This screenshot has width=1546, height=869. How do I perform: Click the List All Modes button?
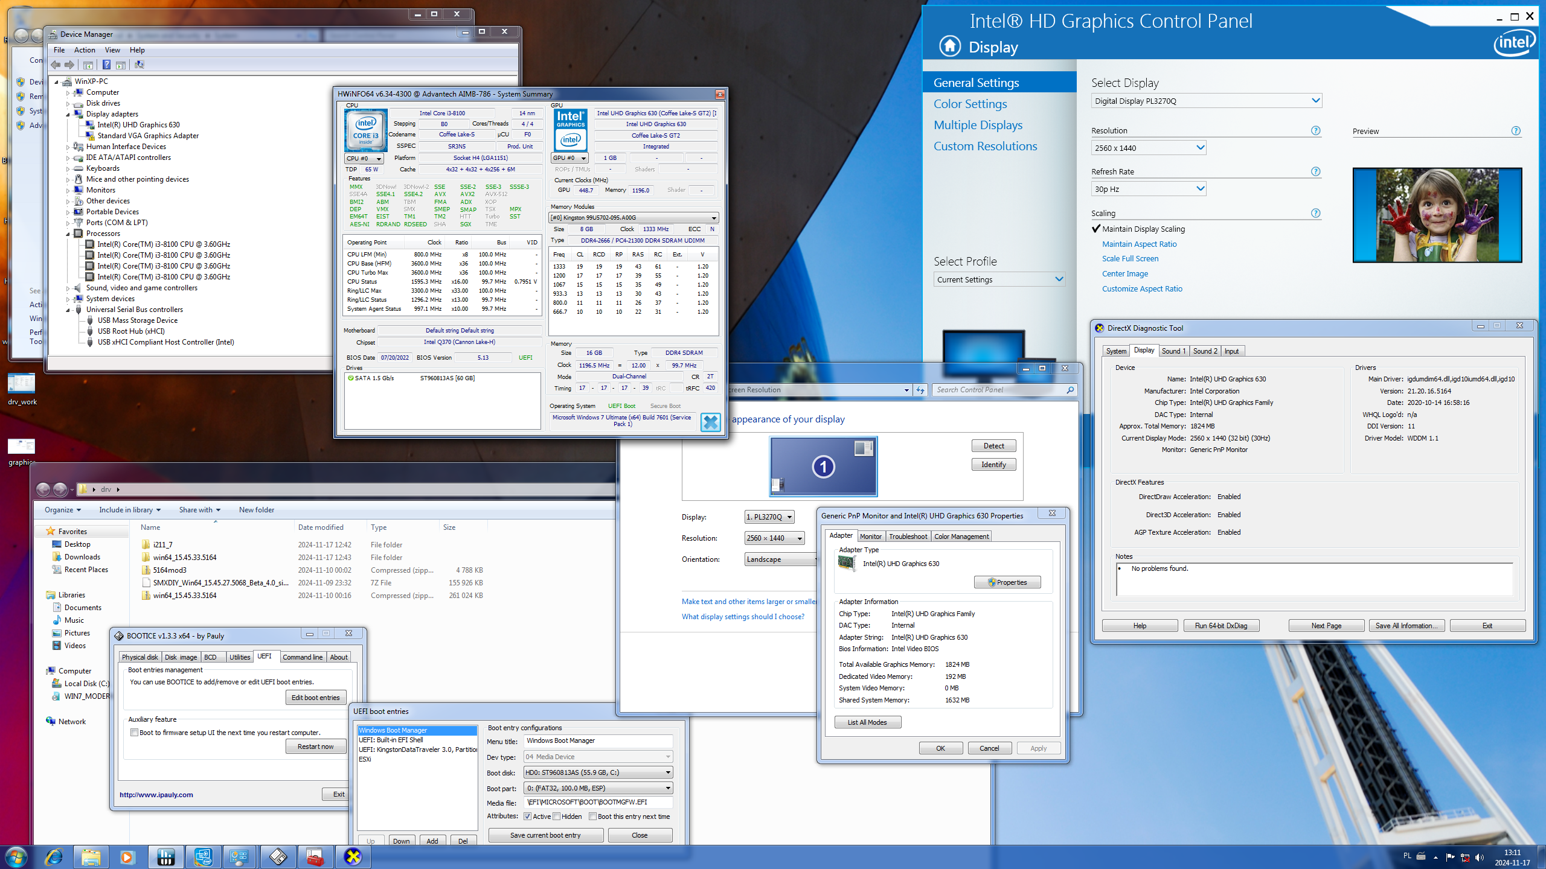coord(868,722)
